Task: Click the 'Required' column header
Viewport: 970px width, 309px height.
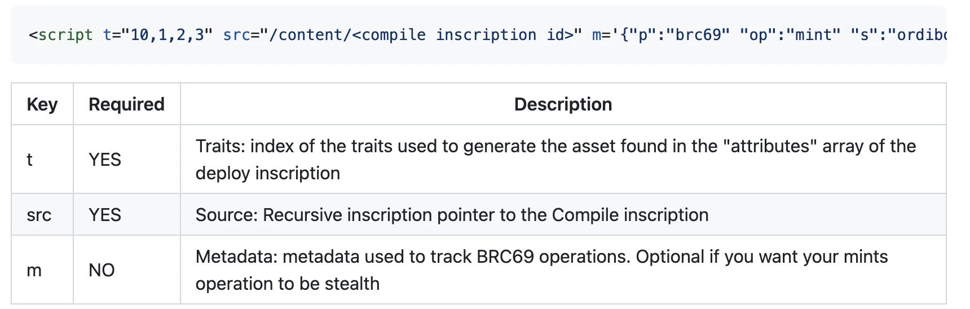Action: click(x=126, y=104)
